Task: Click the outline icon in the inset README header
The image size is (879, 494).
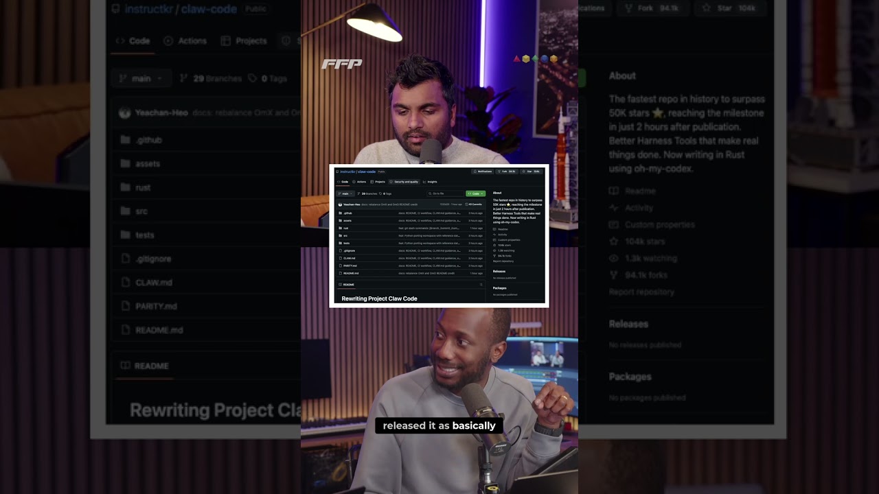Action: point(481,285)
